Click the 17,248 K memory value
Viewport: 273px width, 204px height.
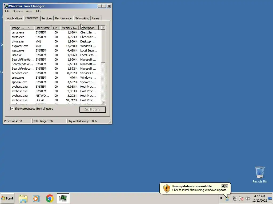coord(71,46)
